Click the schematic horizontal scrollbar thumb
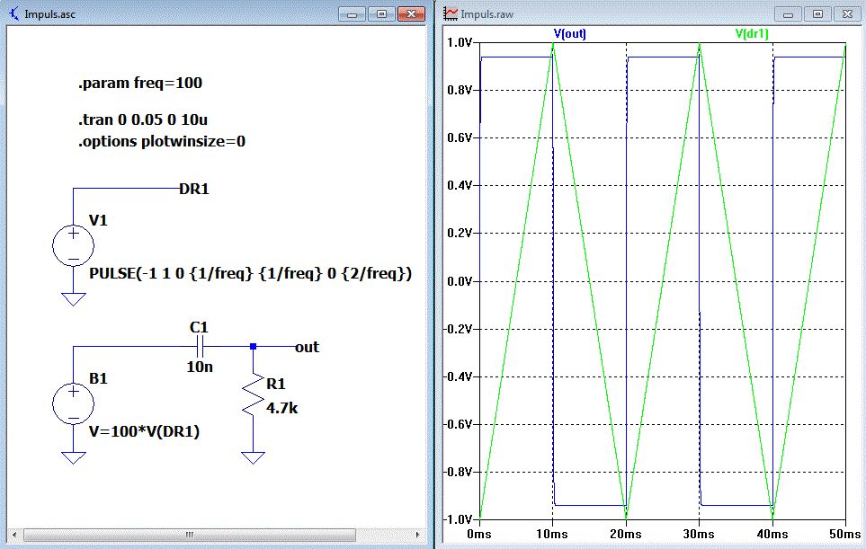The image size is (866, 549). (189, 534)
